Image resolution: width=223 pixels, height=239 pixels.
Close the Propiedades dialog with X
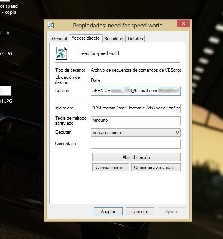pyautogui.click(x=183, y=24)
